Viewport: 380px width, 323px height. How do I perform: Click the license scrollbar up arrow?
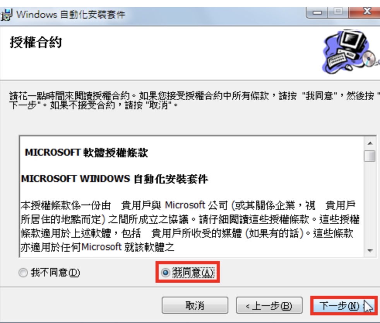tap(370, 143)
